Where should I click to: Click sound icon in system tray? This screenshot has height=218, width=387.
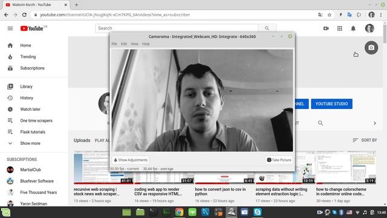pyautogui.click(x=365, y=213)
